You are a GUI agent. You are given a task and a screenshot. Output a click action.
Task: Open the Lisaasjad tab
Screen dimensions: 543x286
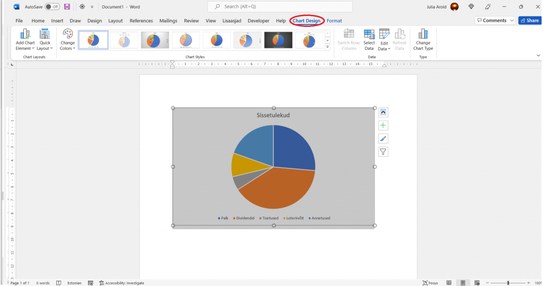pyautogui.click(x=232, y=21)
